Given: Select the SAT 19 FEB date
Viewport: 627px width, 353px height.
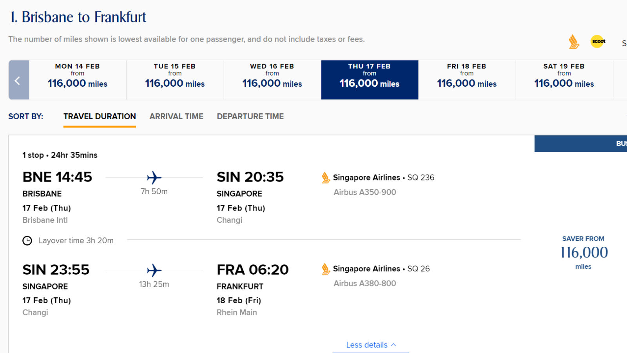Looking at the screenshot, I should (564, 80).
